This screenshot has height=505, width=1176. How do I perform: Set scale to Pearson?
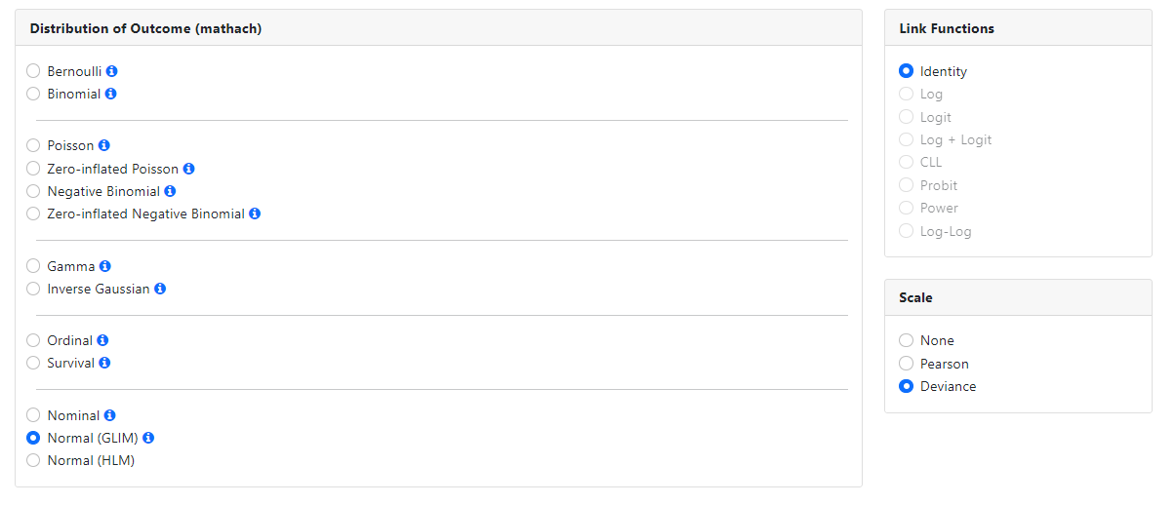click(x=907, y=364)
